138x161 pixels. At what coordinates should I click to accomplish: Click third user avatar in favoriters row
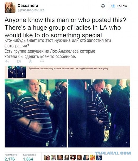pos(60,158)
